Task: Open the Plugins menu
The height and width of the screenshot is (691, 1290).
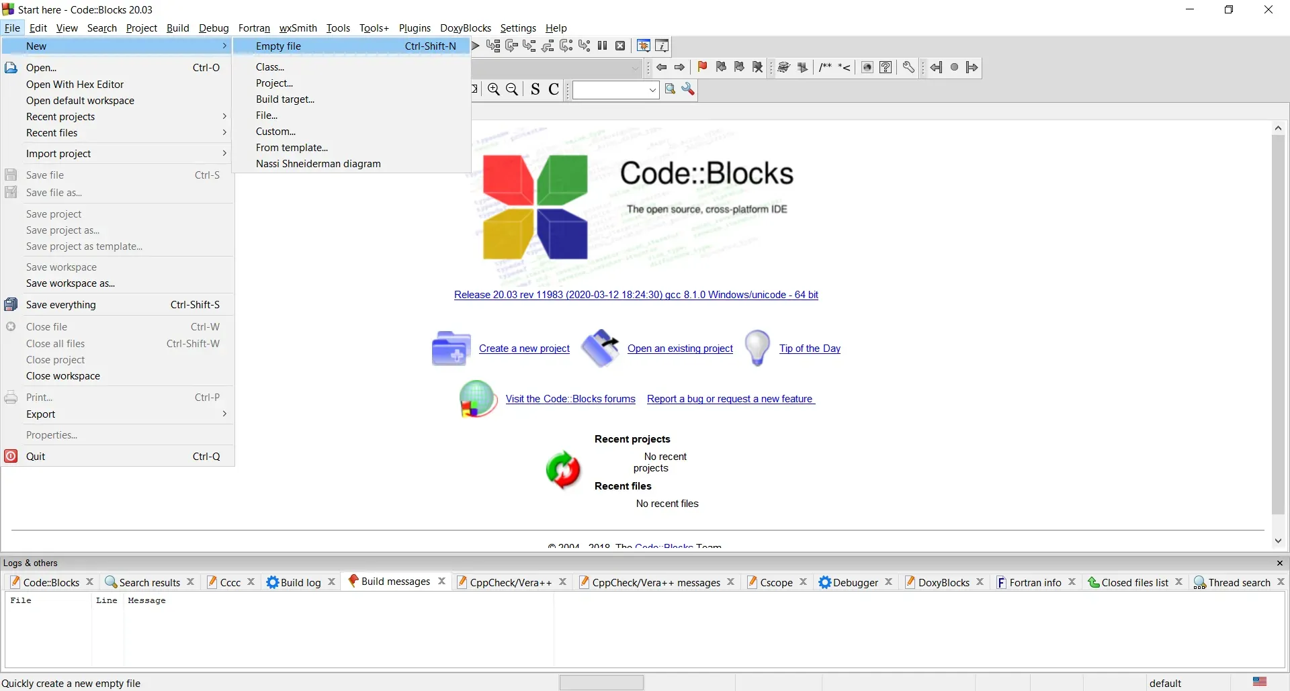Action: click(x=415, y=28)
